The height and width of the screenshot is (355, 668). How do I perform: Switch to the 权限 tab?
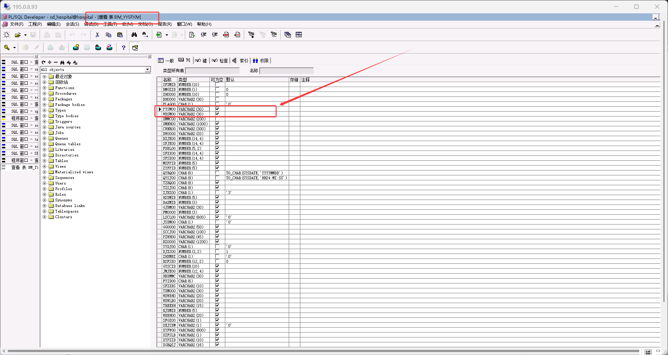[261, 60]
